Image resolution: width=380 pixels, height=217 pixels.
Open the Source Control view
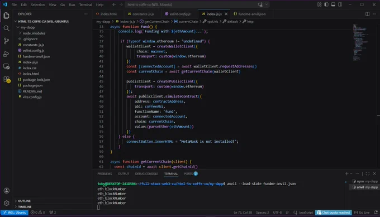[7, 41]
